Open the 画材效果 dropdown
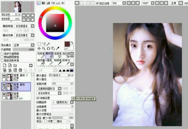Screen dimensions: 188x129 click(x=32, y=35)
